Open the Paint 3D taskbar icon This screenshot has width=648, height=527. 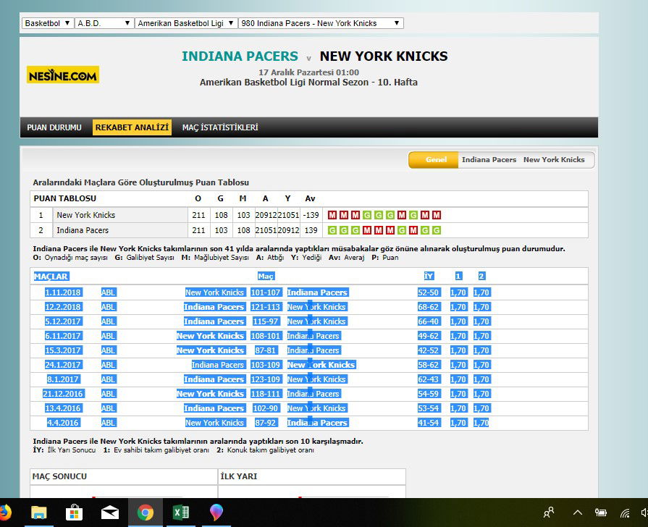(x=216, y=513)
